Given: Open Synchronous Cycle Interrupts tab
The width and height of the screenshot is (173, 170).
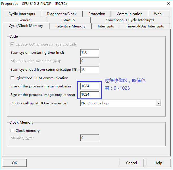Looking at the screenshot, I should (x=130, y=20).
